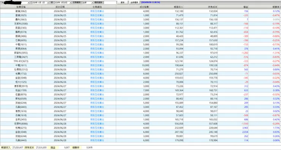Sort by the 成交股數 column header

[x=133, y=7]
